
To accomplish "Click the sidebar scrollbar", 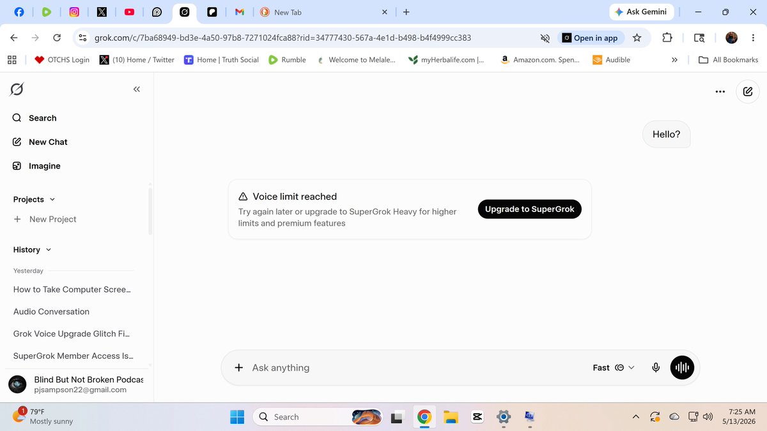I will pos(150,211).
